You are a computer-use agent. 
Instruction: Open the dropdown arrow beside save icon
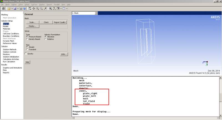[18, 9]
